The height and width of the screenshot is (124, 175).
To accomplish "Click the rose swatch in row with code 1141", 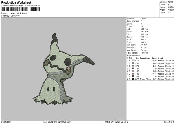I will pyautogui.click(x=133, y=74).
